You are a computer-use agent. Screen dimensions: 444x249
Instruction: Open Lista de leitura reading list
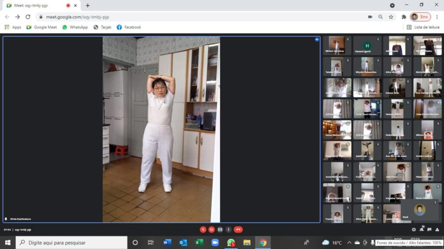click(x=423, y=27)
